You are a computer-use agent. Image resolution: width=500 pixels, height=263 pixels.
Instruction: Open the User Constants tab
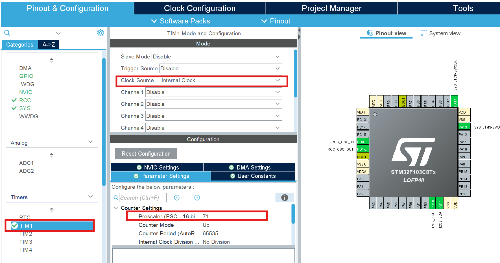point(253,176)
